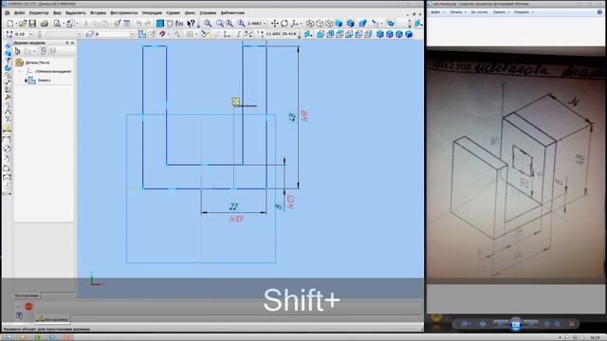Open the Библиотеки menu
607x341 pixels.
(232, 12)
